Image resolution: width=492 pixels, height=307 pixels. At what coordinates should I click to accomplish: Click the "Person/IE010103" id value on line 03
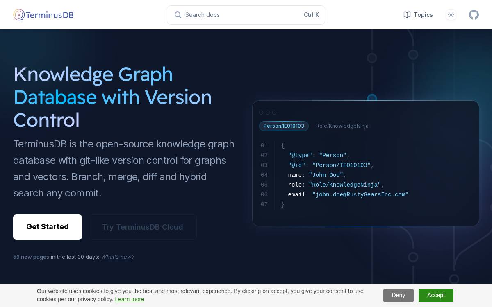[x=342, y=165]
